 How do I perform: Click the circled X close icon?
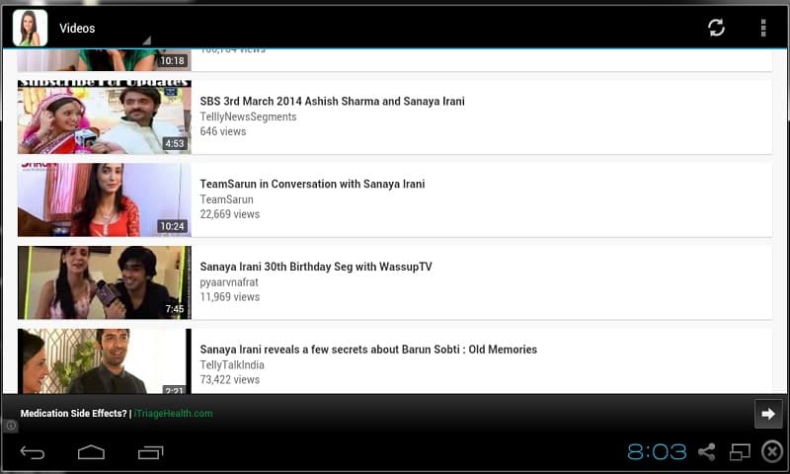point(772,451)
